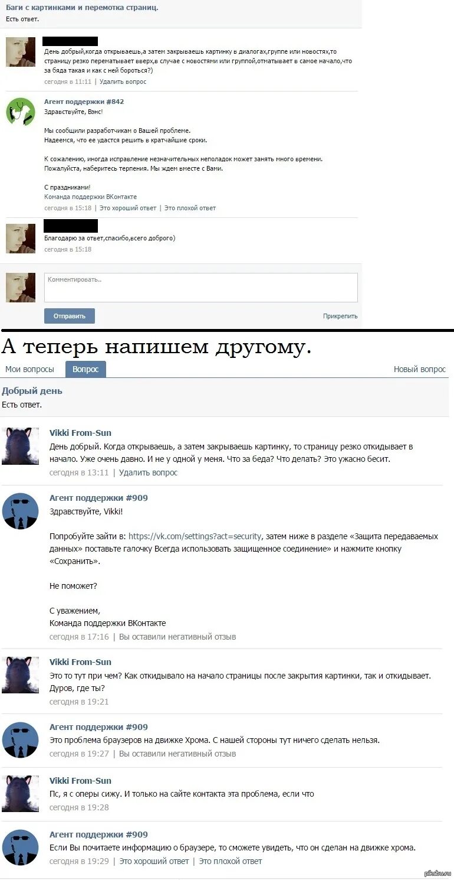Rate the last #909 reply "Это хороший ответ"
This screenshot has width=454, height=880.
[x=154, y=861]
